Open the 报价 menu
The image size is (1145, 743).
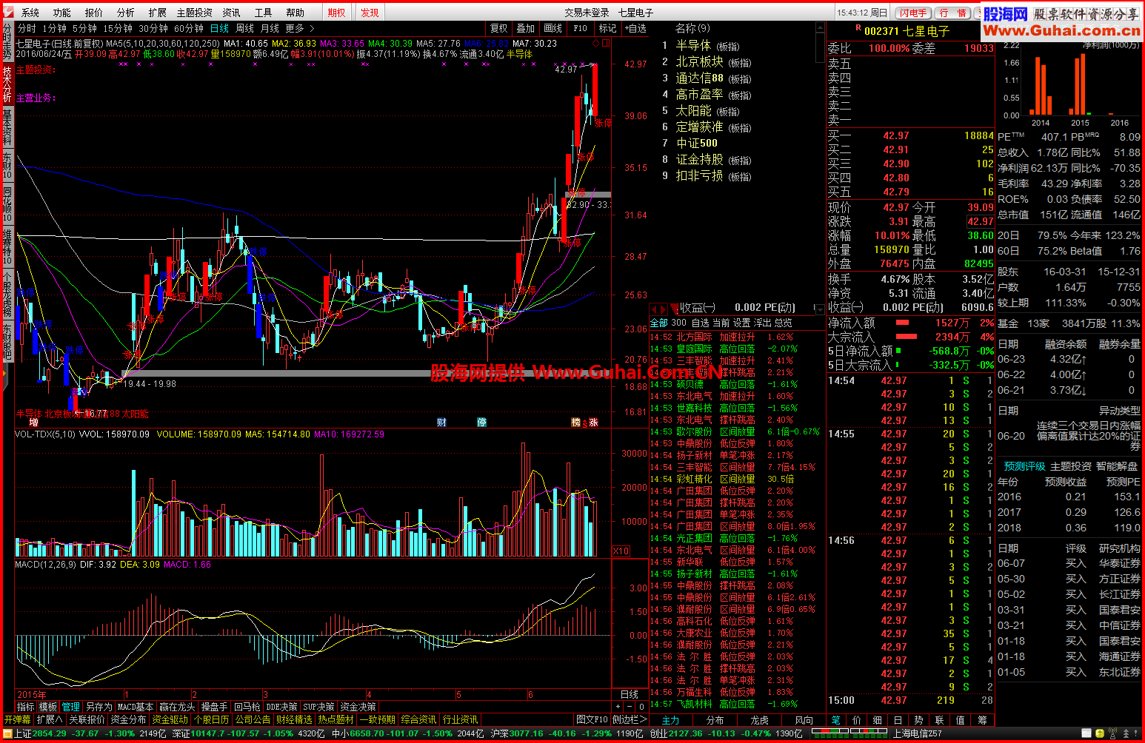(x=94, y=13)
